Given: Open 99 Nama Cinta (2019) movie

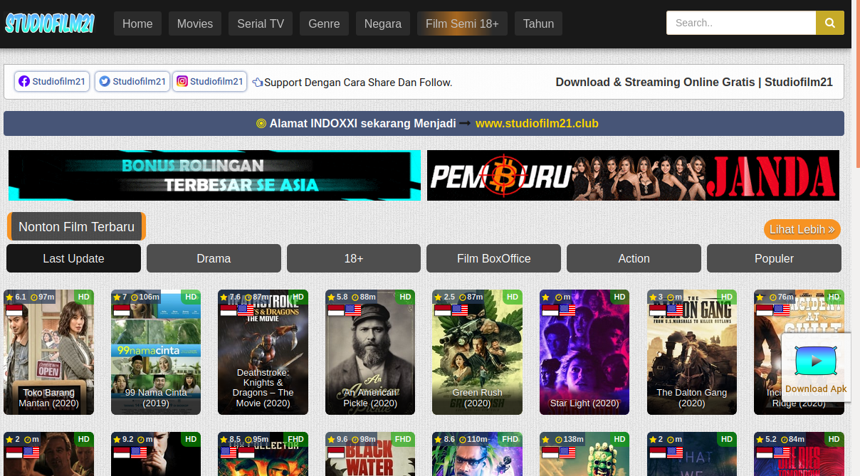Looking at the screenshot, I should (x=156, y=352).
